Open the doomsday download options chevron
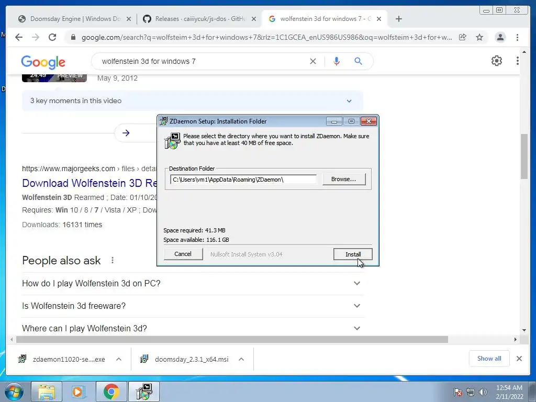 241,359
